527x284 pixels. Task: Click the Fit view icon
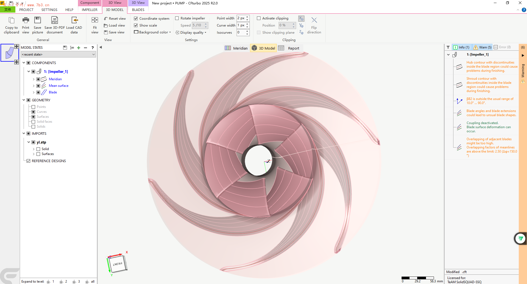[95, 20]
